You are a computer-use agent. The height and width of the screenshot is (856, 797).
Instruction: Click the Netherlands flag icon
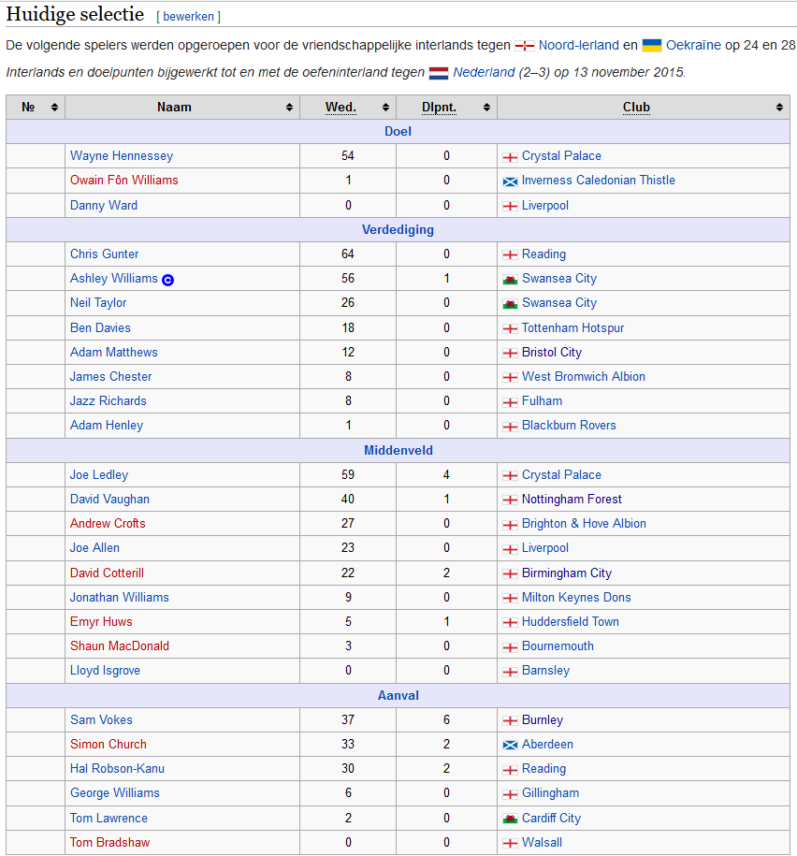pyautogui.click(x=439, y=73)
